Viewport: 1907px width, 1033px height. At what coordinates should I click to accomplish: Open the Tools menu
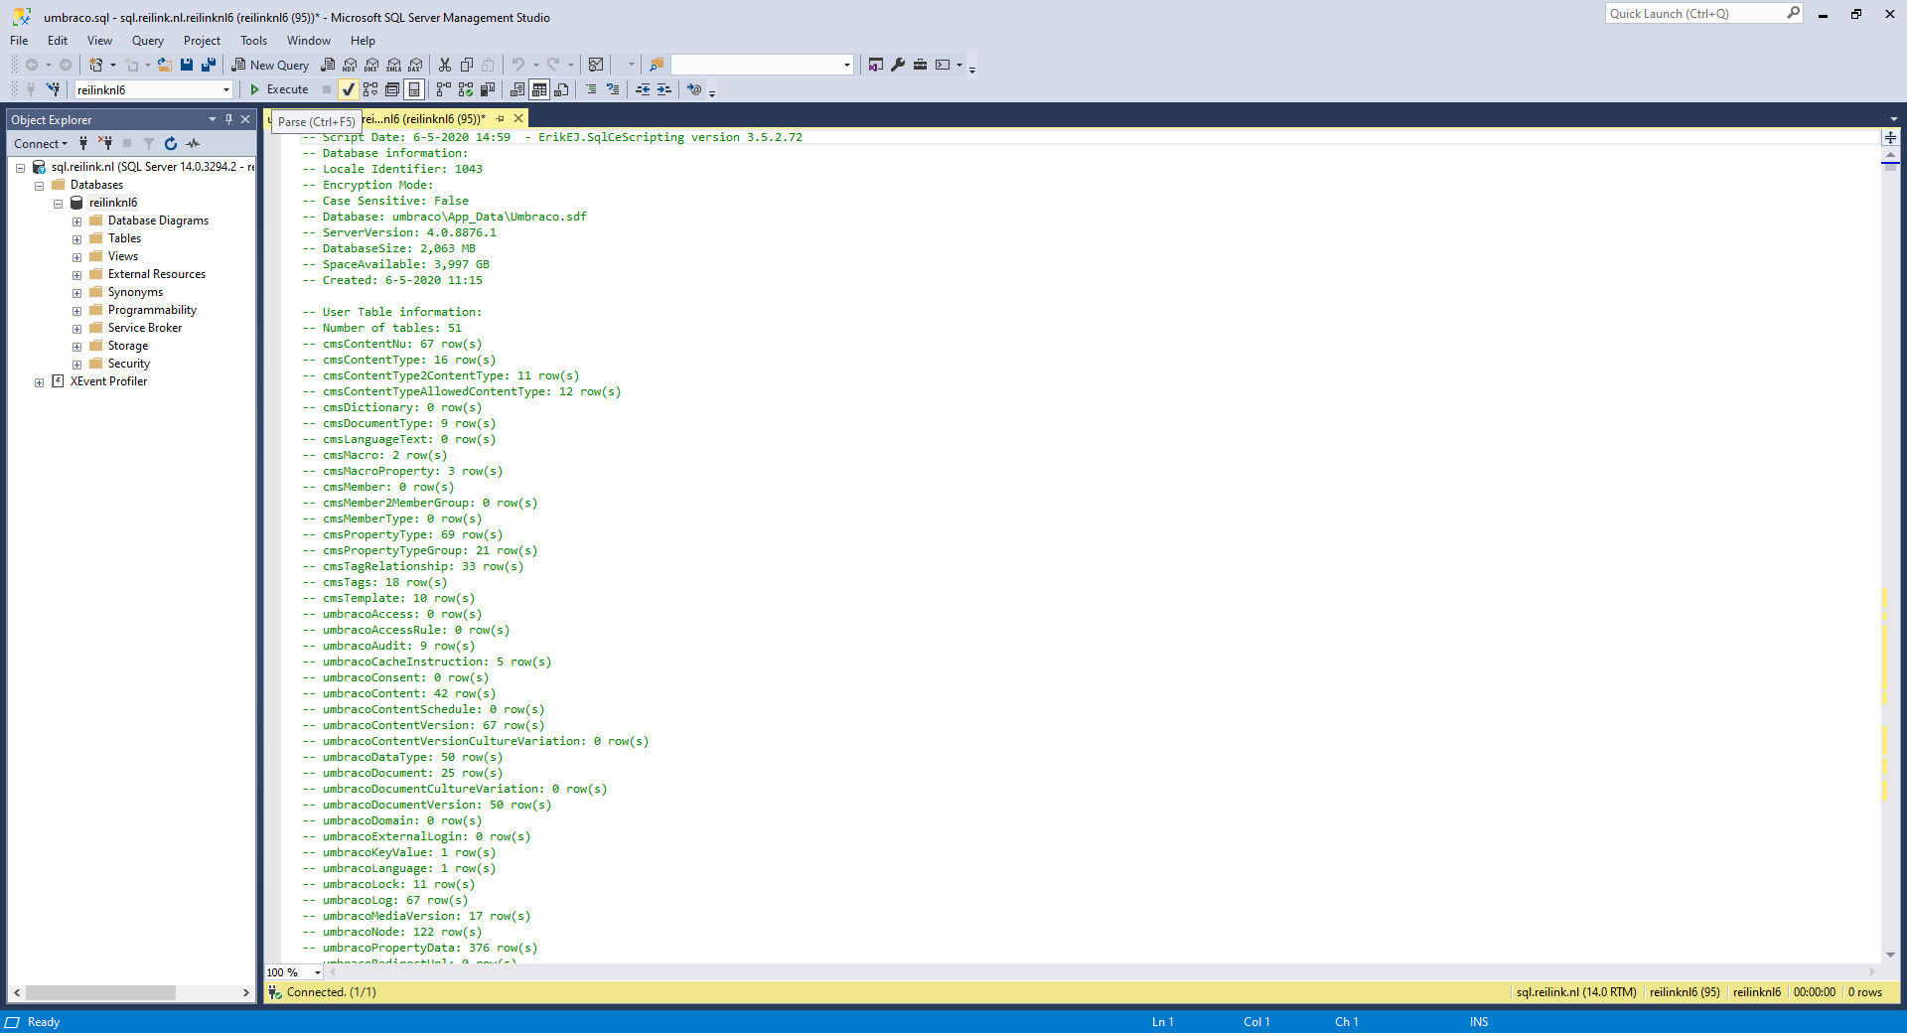(253, 41)
